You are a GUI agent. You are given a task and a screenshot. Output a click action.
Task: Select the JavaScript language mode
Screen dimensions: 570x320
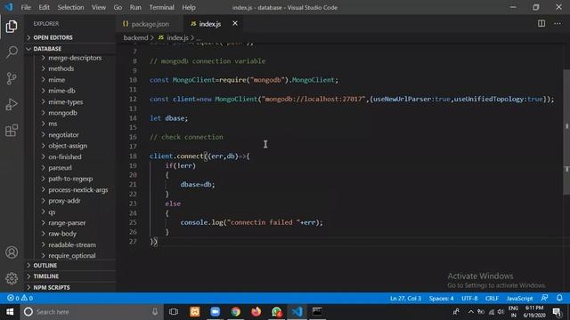coord(519,299)
